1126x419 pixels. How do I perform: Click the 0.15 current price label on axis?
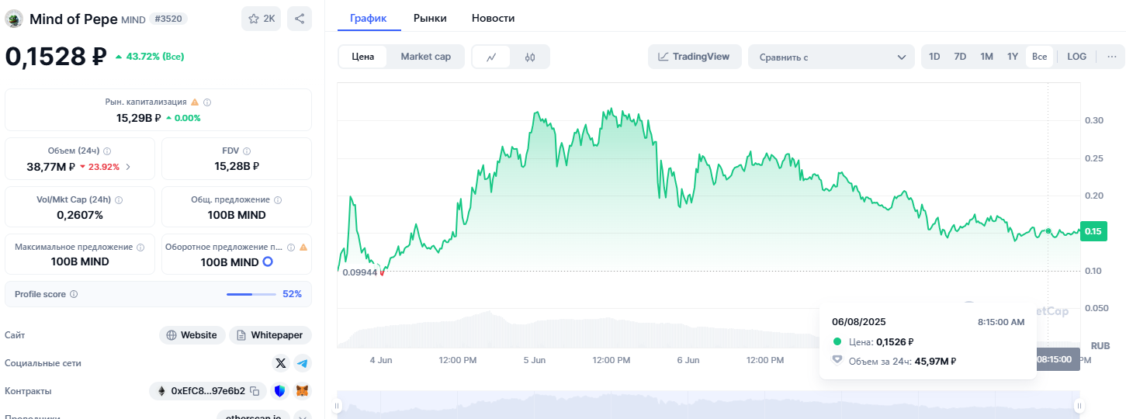(1093, 231)
